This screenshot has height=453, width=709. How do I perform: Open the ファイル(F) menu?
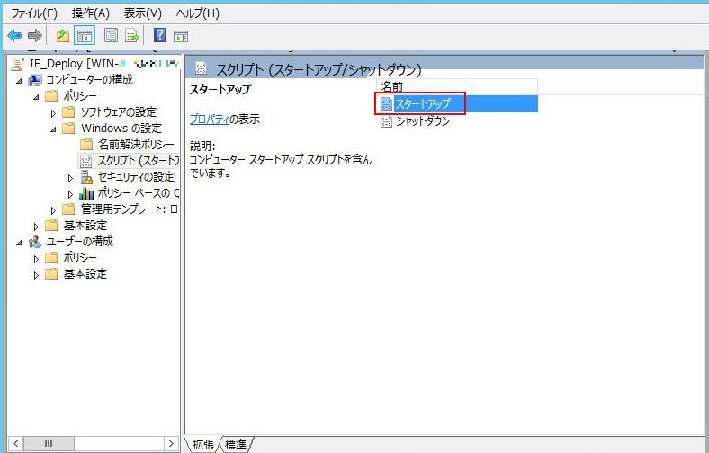click(x=33, y=13)
